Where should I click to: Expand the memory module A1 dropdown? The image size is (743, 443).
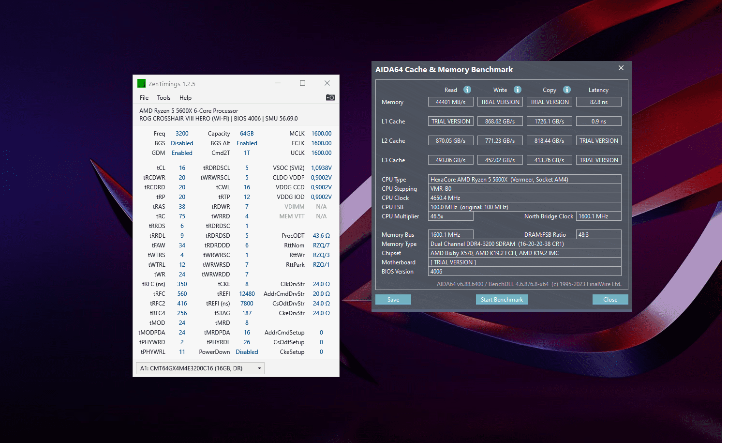coord(259,368)
